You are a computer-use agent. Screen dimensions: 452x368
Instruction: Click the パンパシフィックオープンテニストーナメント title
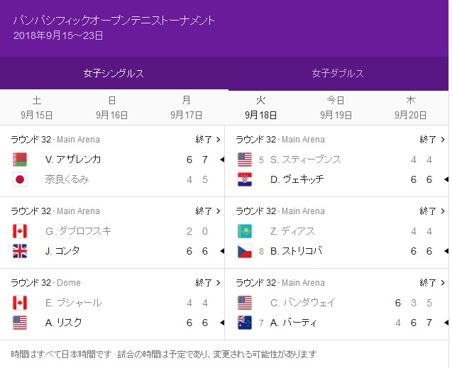[x=114, y=20]
